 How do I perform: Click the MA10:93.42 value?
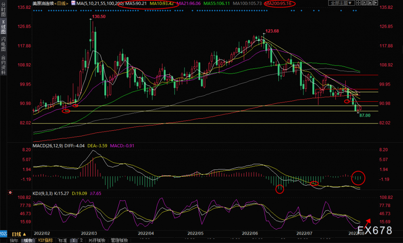(162, 3)
